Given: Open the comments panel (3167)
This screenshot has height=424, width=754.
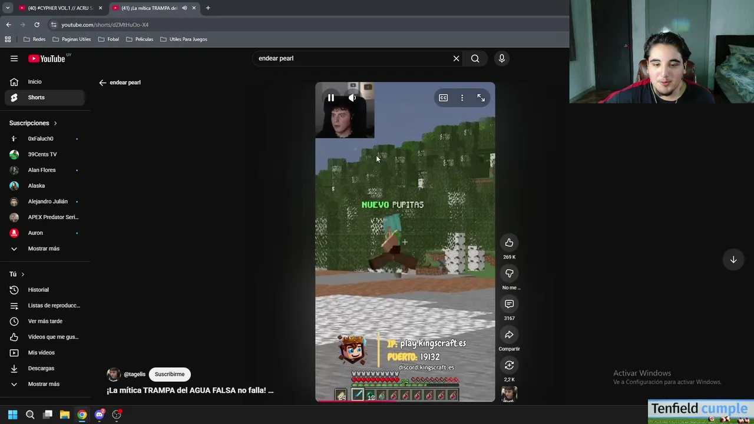Looking at the screenshot, I should click(509, 304).
